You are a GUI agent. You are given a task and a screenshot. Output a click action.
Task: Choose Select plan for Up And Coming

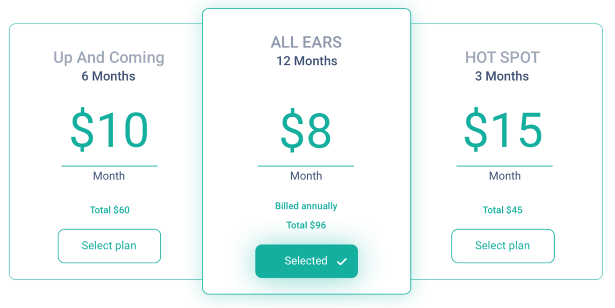(109, 246)
